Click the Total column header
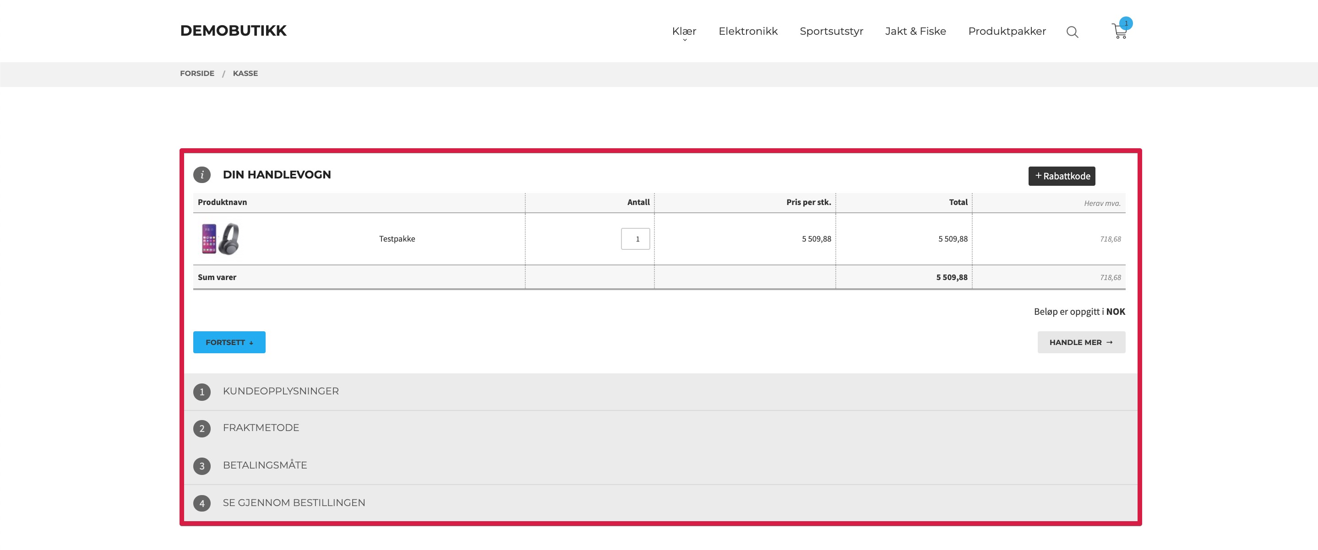 (x=959, y=202)
